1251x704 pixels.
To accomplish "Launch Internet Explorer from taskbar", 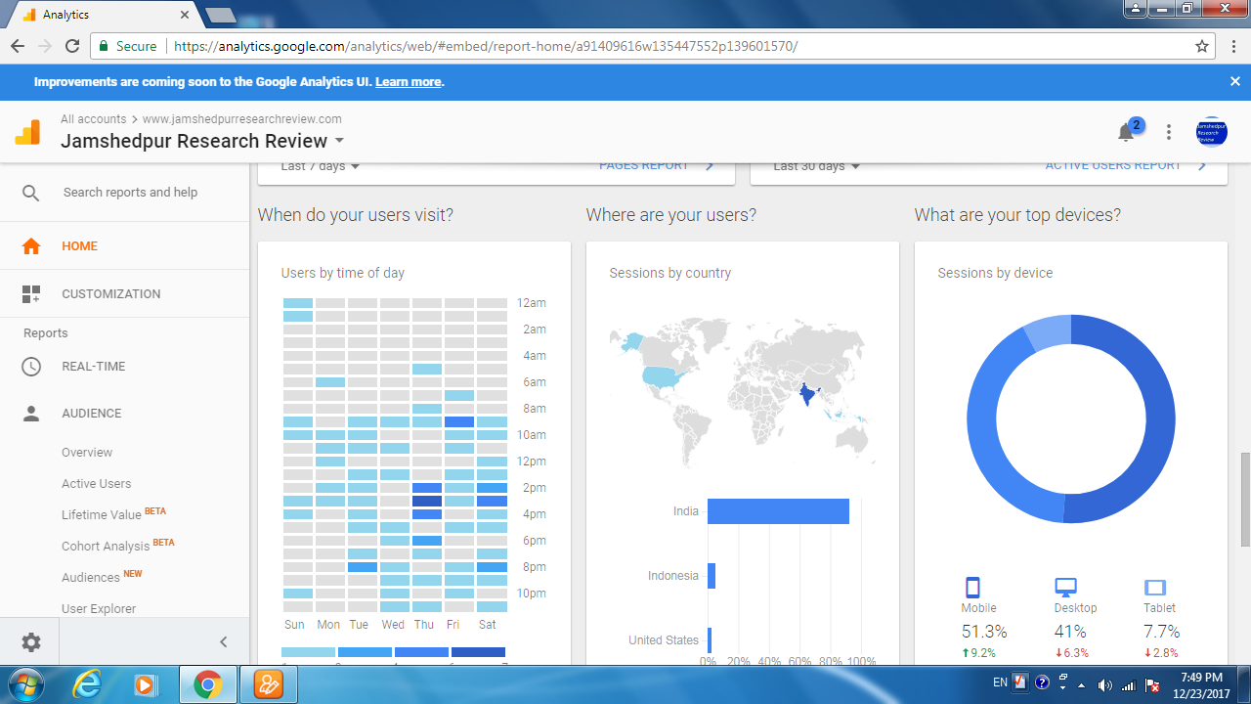I will (88, 684).
